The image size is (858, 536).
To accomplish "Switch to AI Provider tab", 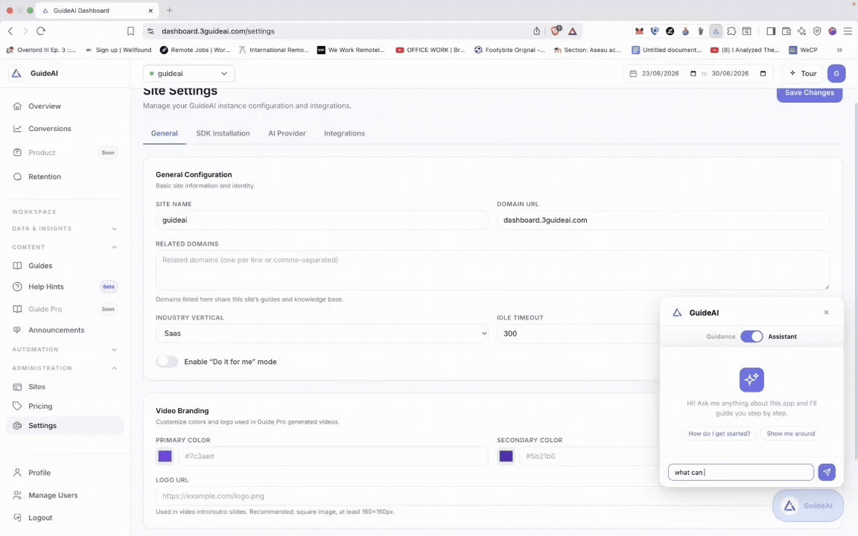I will (287, 133).
